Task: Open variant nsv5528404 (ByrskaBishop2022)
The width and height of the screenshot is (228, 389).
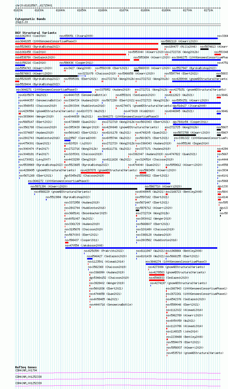Action: tap(38, 84)
